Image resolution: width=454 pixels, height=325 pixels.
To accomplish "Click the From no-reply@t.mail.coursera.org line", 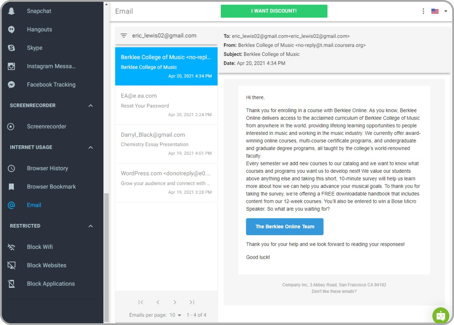I will point(295,45).
